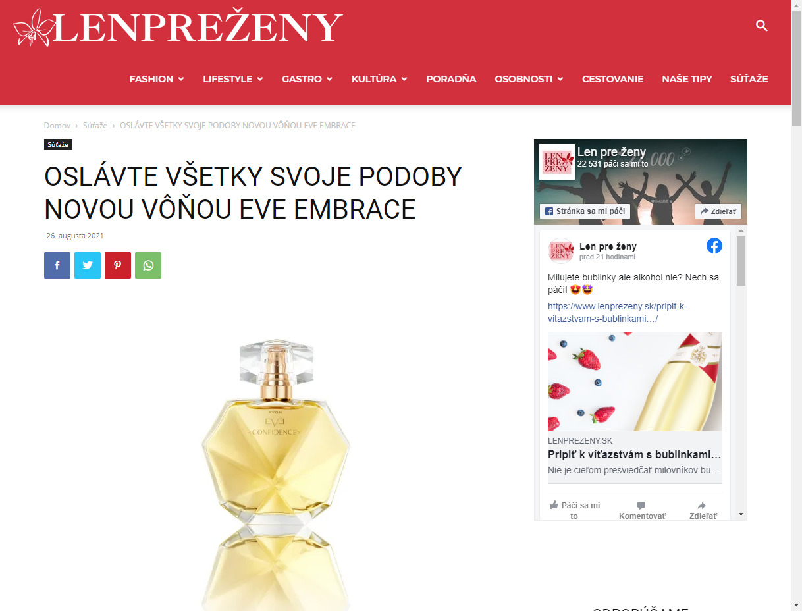The image size is (802, 611).
Task: Go to Cestovanie section
Action: tap(612, 79)
